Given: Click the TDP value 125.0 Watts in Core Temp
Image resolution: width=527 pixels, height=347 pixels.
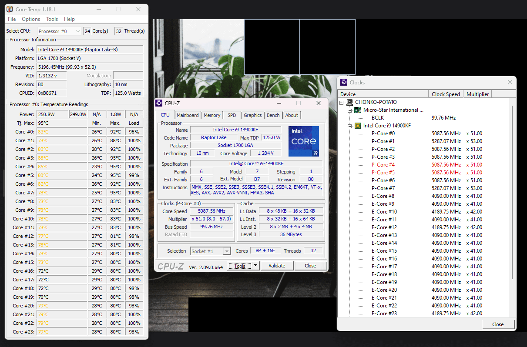Looking at the screenshot, I should tap(128, 93).
